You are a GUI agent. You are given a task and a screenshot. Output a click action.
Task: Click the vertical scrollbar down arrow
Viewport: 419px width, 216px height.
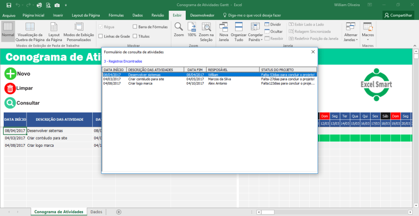coord(416,205)
